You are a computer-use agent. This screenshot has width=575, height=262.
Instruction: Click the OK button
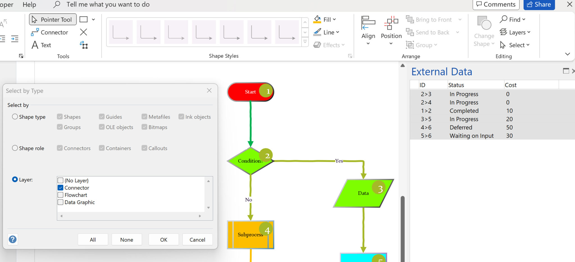pyautogui.click(x=163, y=240)
